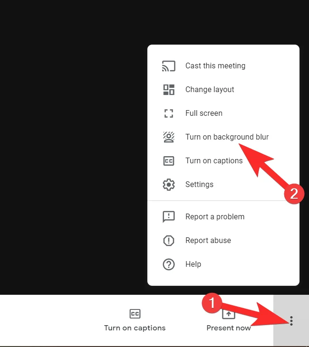The height and width of the screenshot is (347, 309).
Task: Open the three-dot more options menu
Action: [291, 321]
